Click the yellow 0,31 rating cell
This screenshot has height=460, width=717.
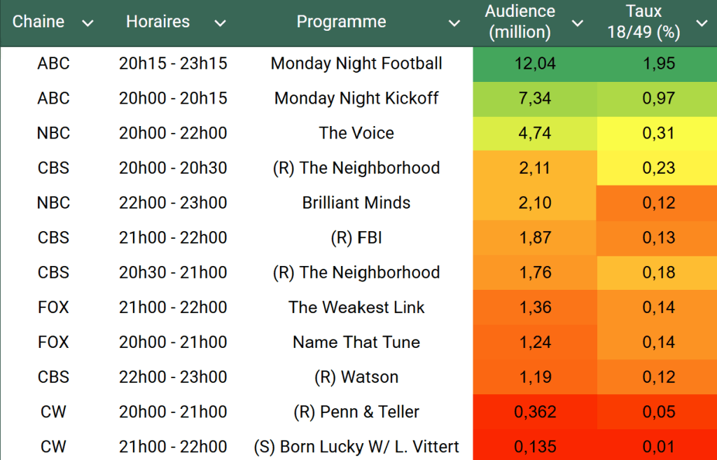click(x=658, y=133)
